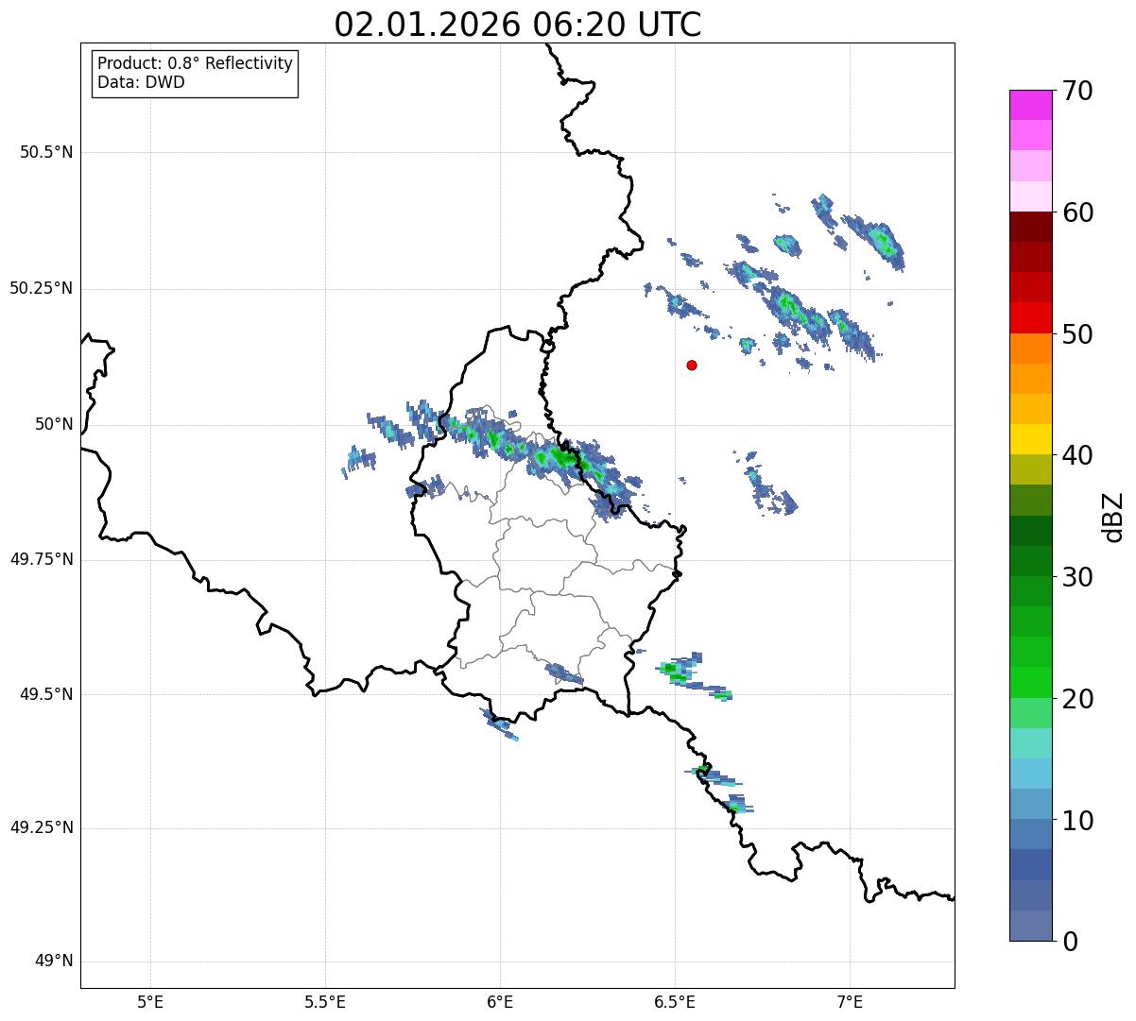Click the longitude label 6.5°E
The width and height of the screenshot is (1136, 1021).
(675, 1001)
